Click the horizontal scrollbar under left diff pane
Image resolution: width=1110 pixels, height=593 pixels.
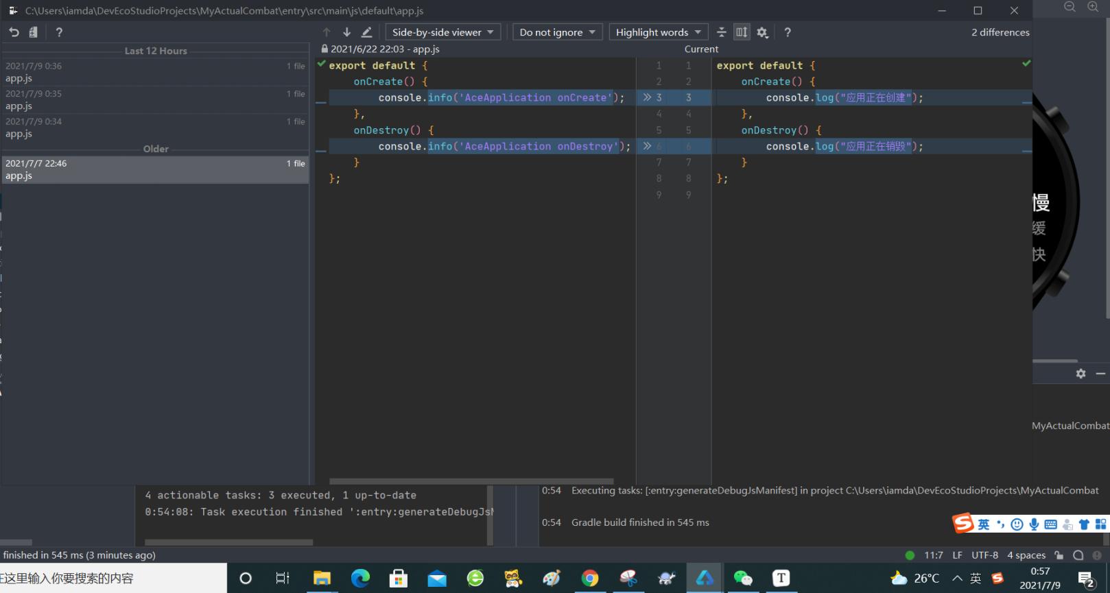coord(471,481)
